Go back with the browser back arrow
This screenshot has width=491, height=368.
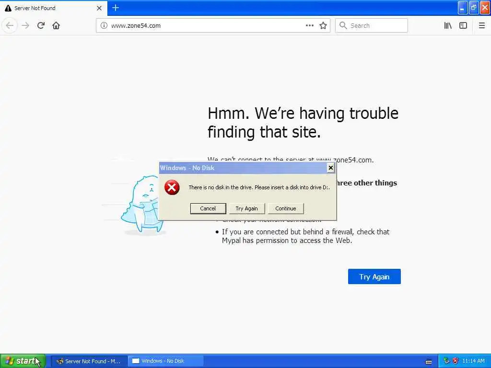coord(10,25)
